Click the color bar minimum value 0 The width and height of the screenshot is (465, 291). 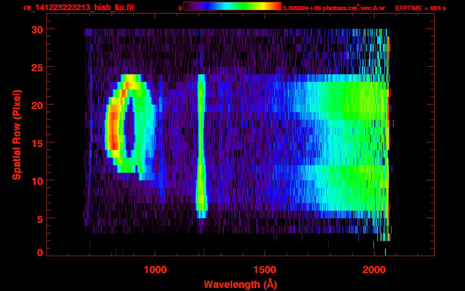(x=180, y=8)
